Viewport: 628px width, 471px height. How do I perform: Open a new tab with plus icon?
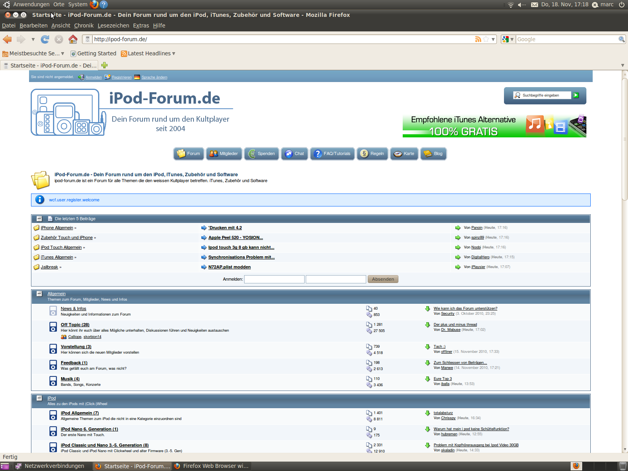[104, 65]
